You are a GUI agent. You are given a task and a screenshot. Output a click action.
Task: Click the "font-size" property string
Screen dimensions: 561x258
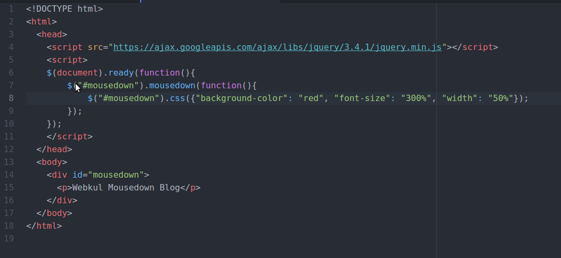click(x=362, y=98)
